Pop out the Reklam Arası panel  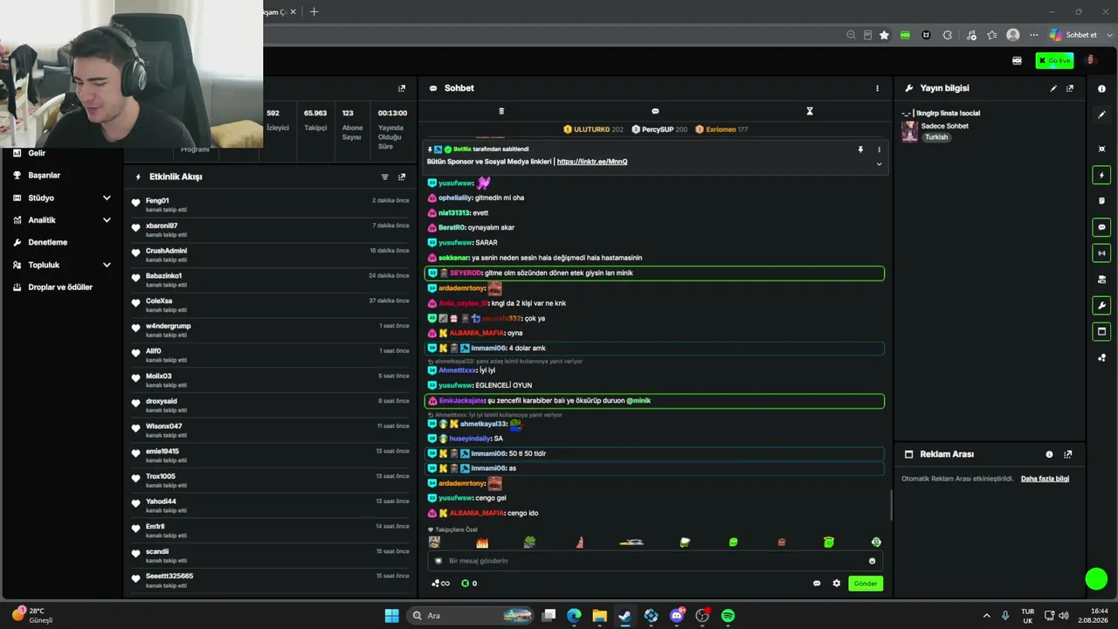click(x=1068, y=454)
